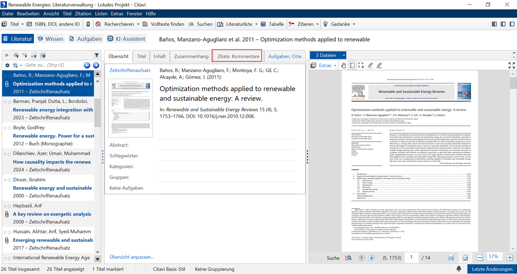Click the notification bell icon
Screen dimensions: 517x274
tap(459, 269)
